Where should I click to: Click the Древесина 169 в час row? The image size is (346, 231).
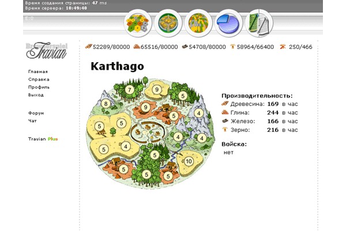click(259, 104)
